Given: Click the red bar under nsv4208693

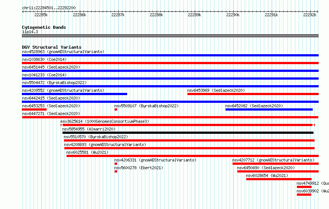Looking at the screenshot, I should pyautogui.click(x=189, y=148).
